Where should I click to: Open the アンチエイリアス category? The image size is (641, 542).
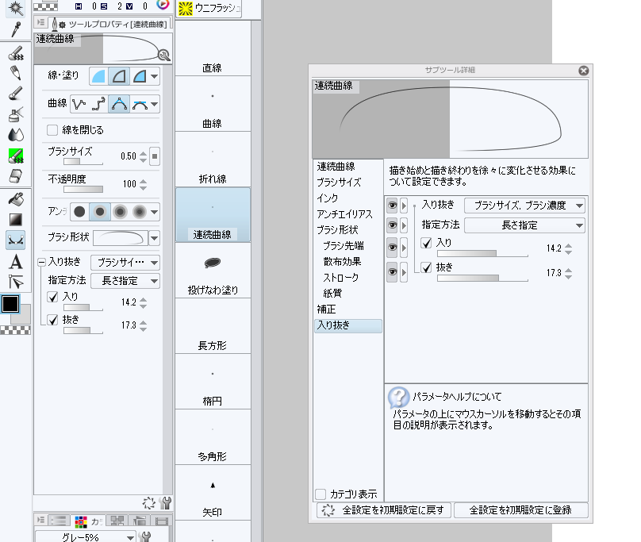tap(344, 213)
